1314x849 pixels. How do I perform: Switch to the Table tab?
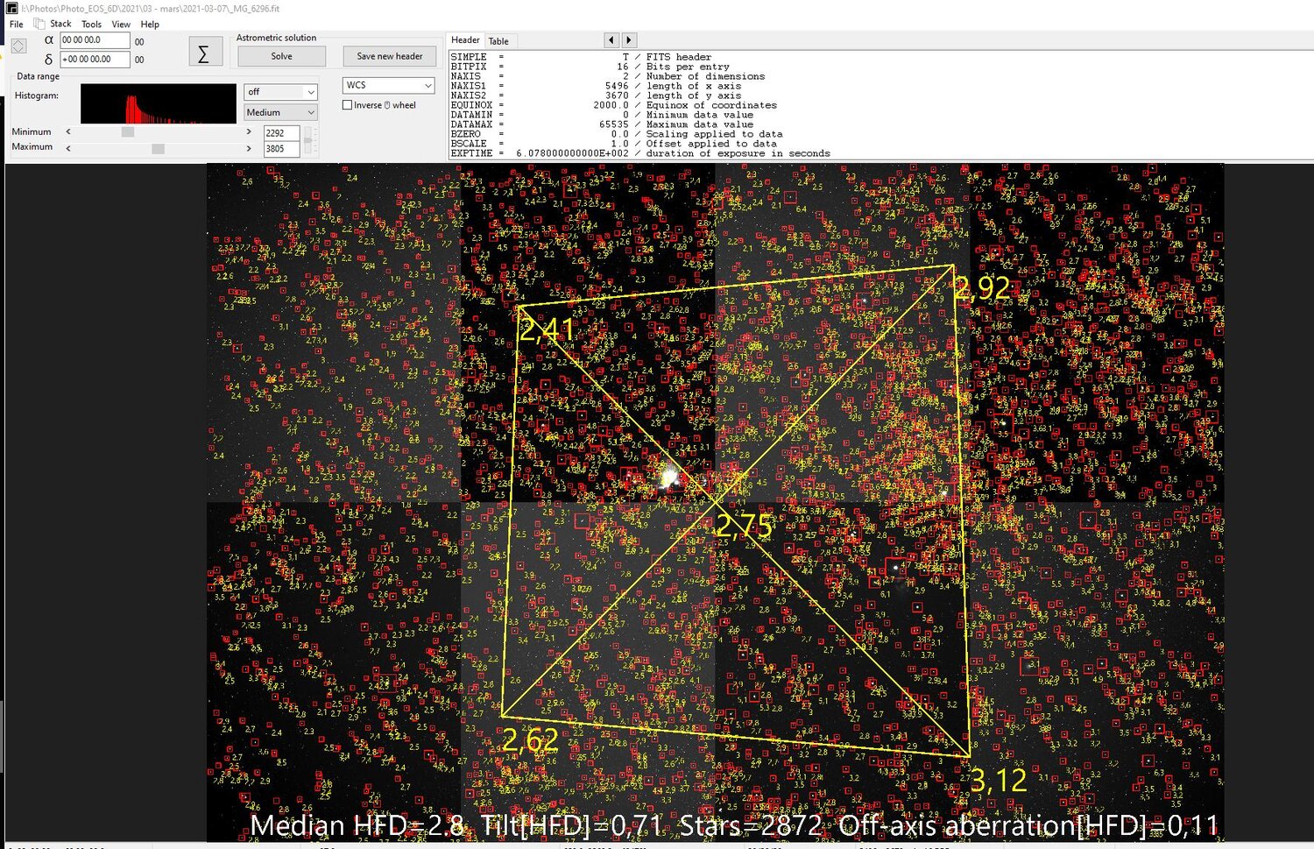[498, 41]
